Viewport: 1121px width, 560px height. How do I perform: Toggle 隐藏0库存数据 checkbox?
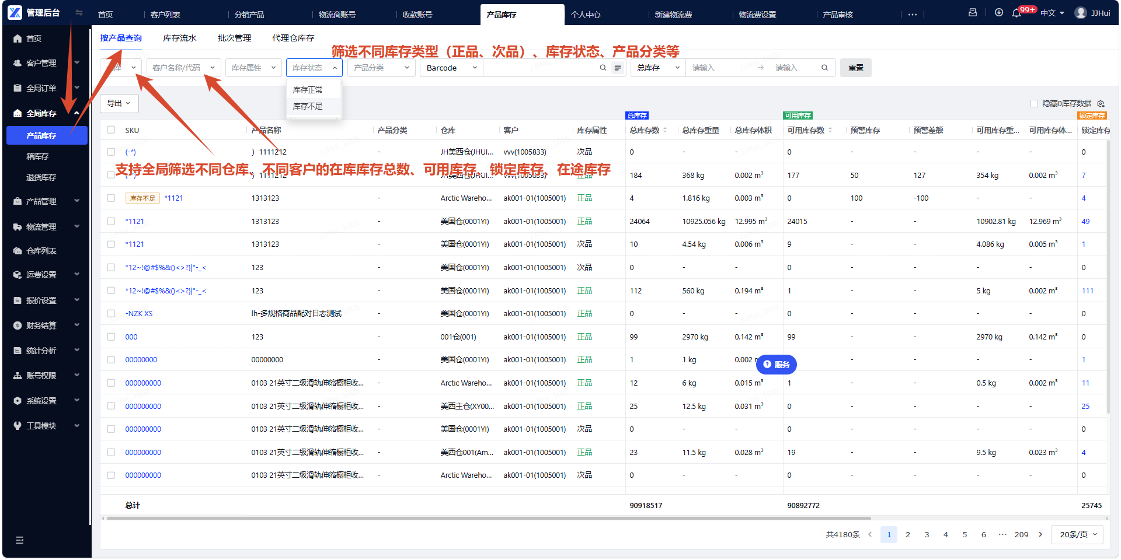point(1034,103)
